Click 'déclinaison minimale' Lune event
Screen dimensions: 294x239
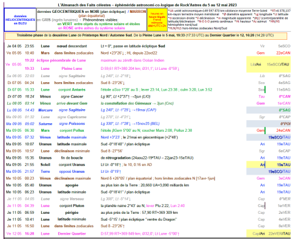tap(72, 151)
